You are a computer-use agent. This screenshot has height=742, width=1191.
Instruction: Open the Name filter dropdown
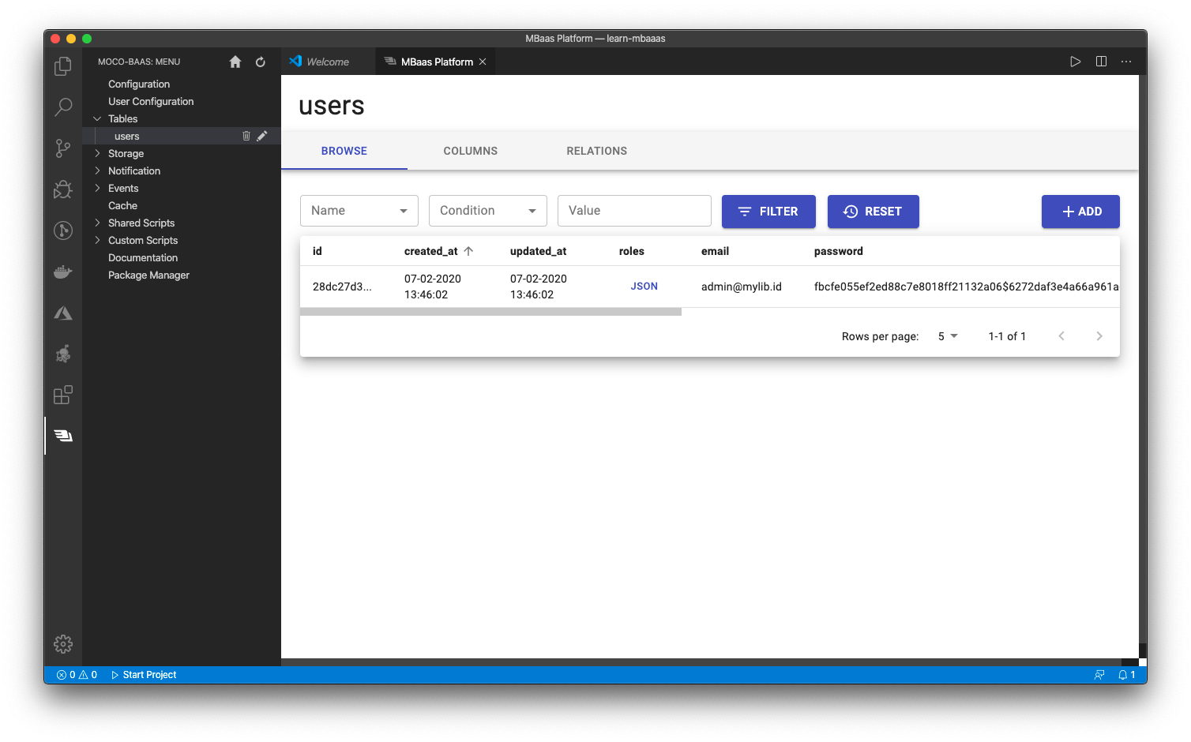click(x=359, y=211)
